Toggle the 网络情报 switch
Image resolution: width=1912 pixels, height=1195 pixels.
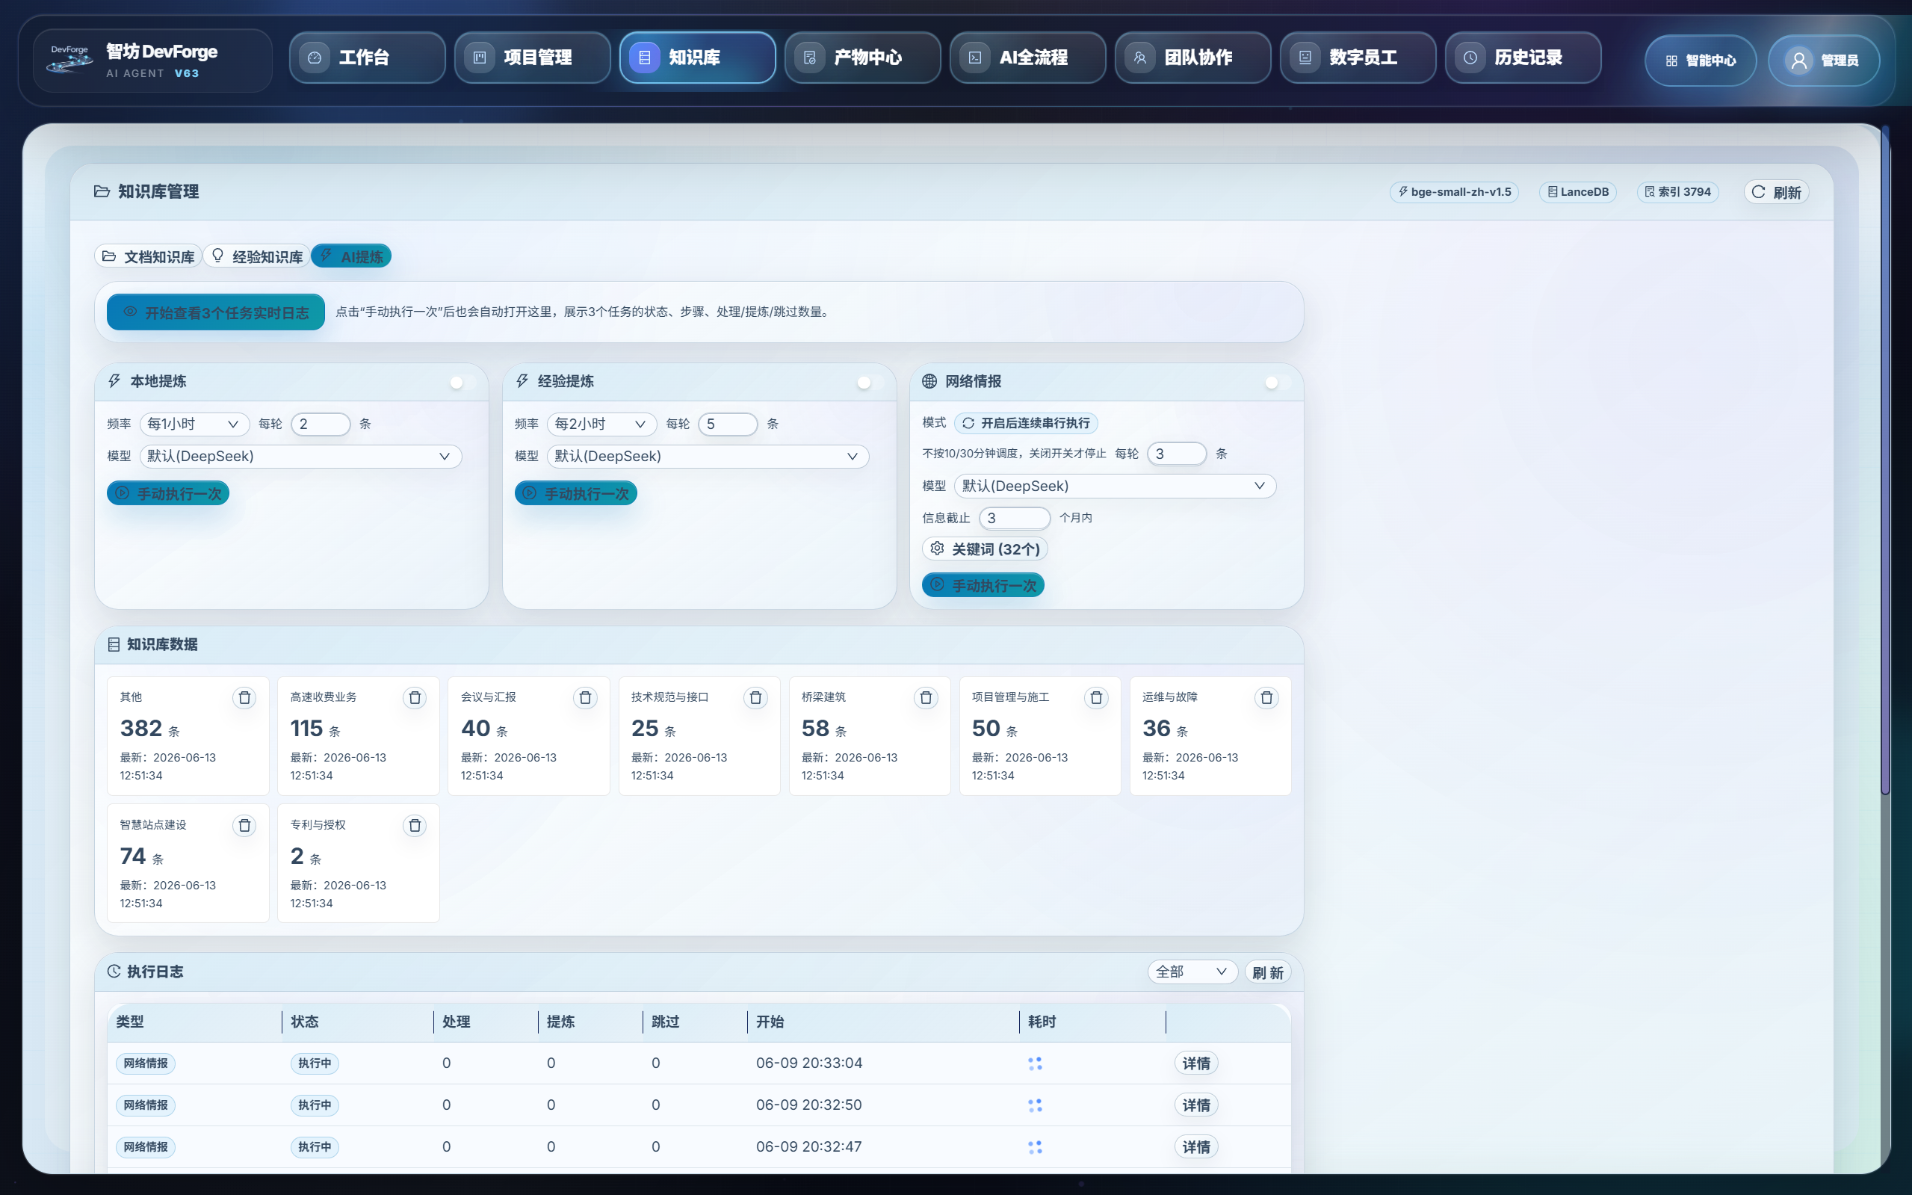[1278, 383]
